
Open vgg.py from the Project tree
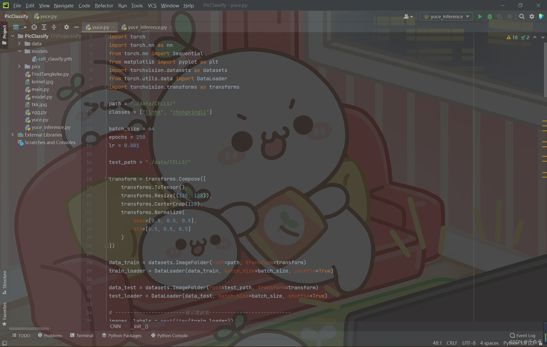click(39, 112)
